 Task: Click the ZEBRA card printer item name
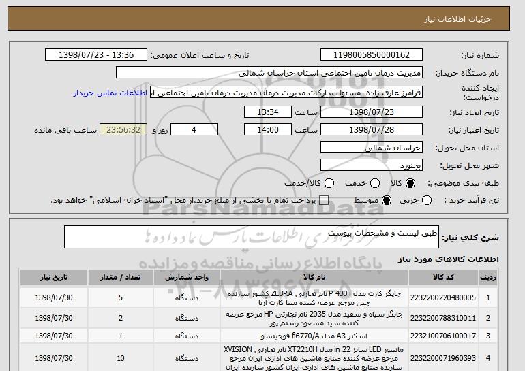[314, 298]
